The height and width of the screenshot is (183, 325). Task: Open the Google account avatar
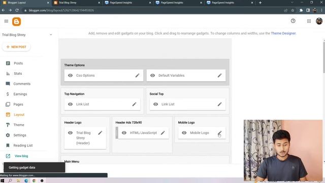(319, 21)
